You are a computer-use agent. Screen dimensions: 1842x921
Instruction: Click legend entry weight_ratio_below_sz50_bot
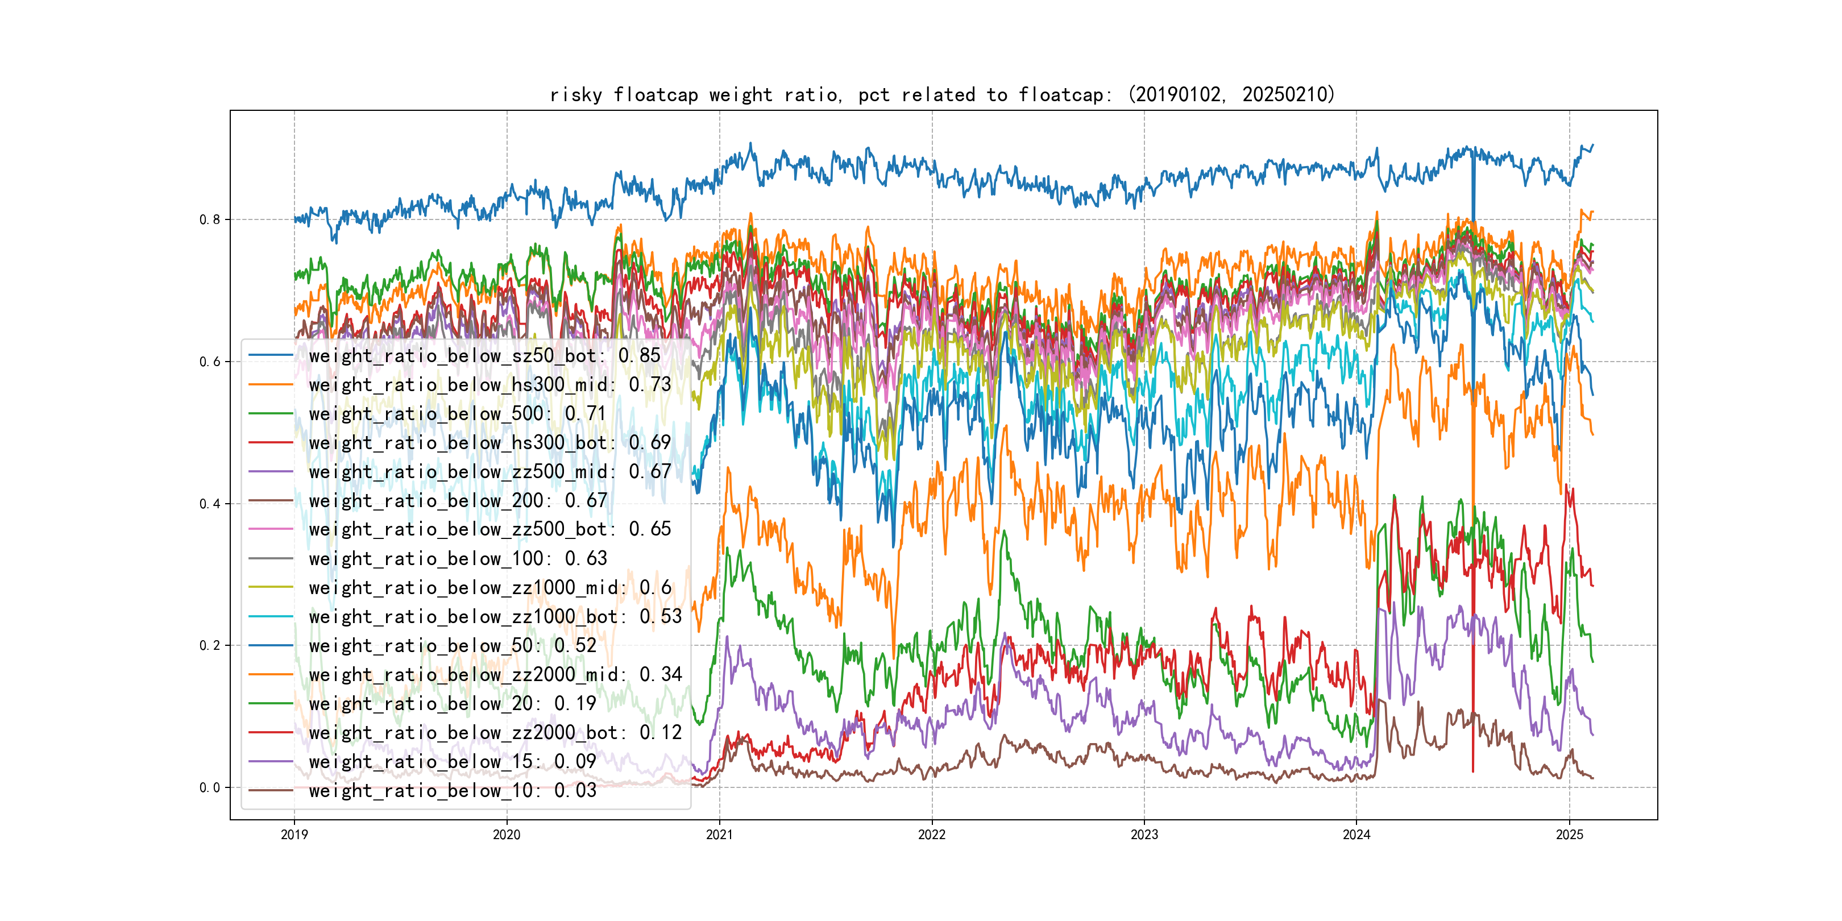pos(484,355)
